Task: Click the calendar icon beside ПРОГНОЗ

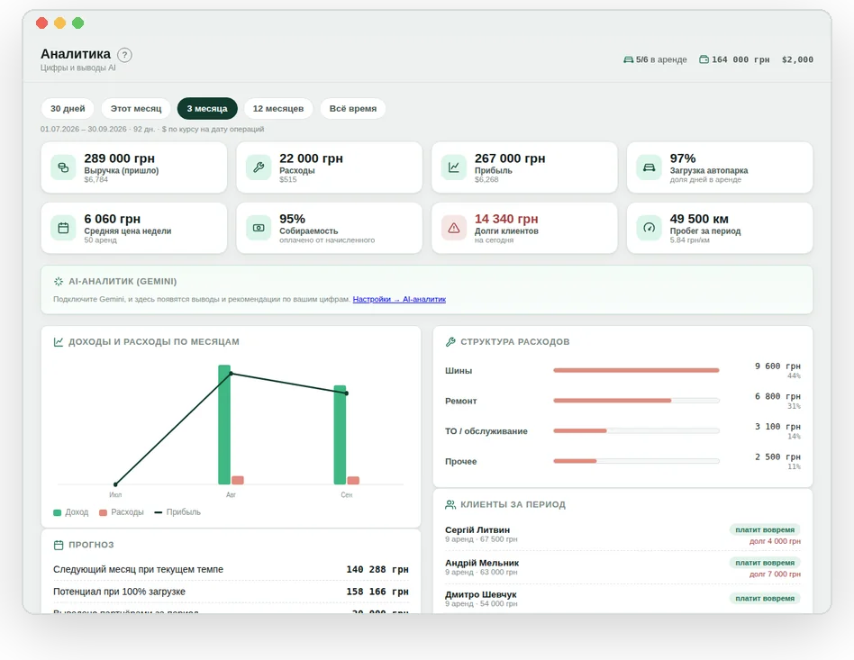Action: 59,545
